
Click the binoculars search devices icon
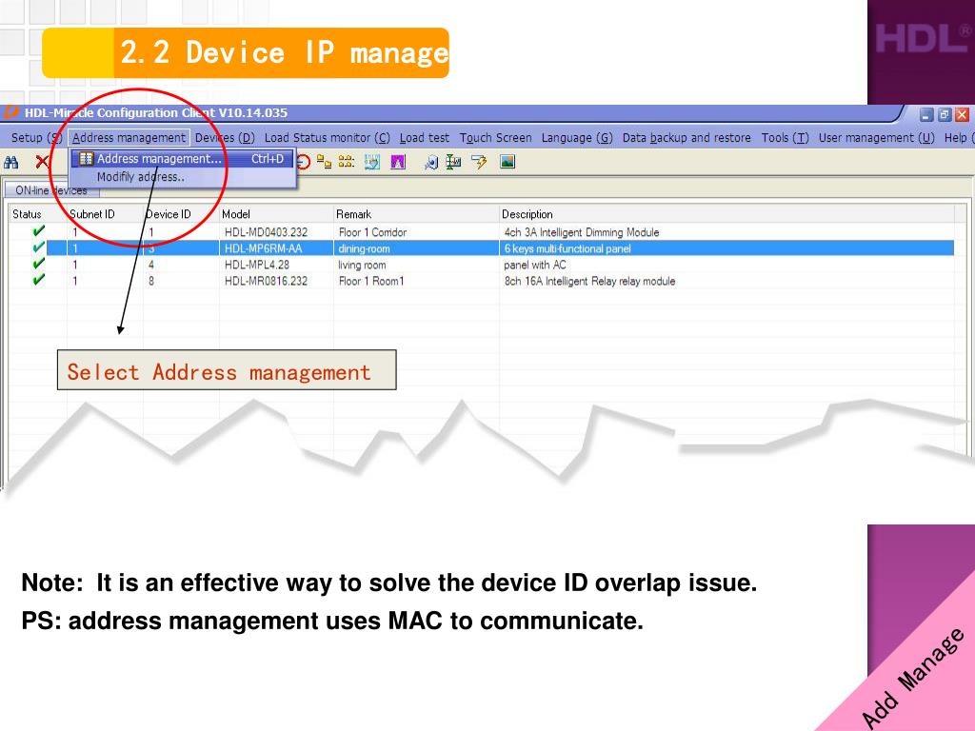coord(11,163)
